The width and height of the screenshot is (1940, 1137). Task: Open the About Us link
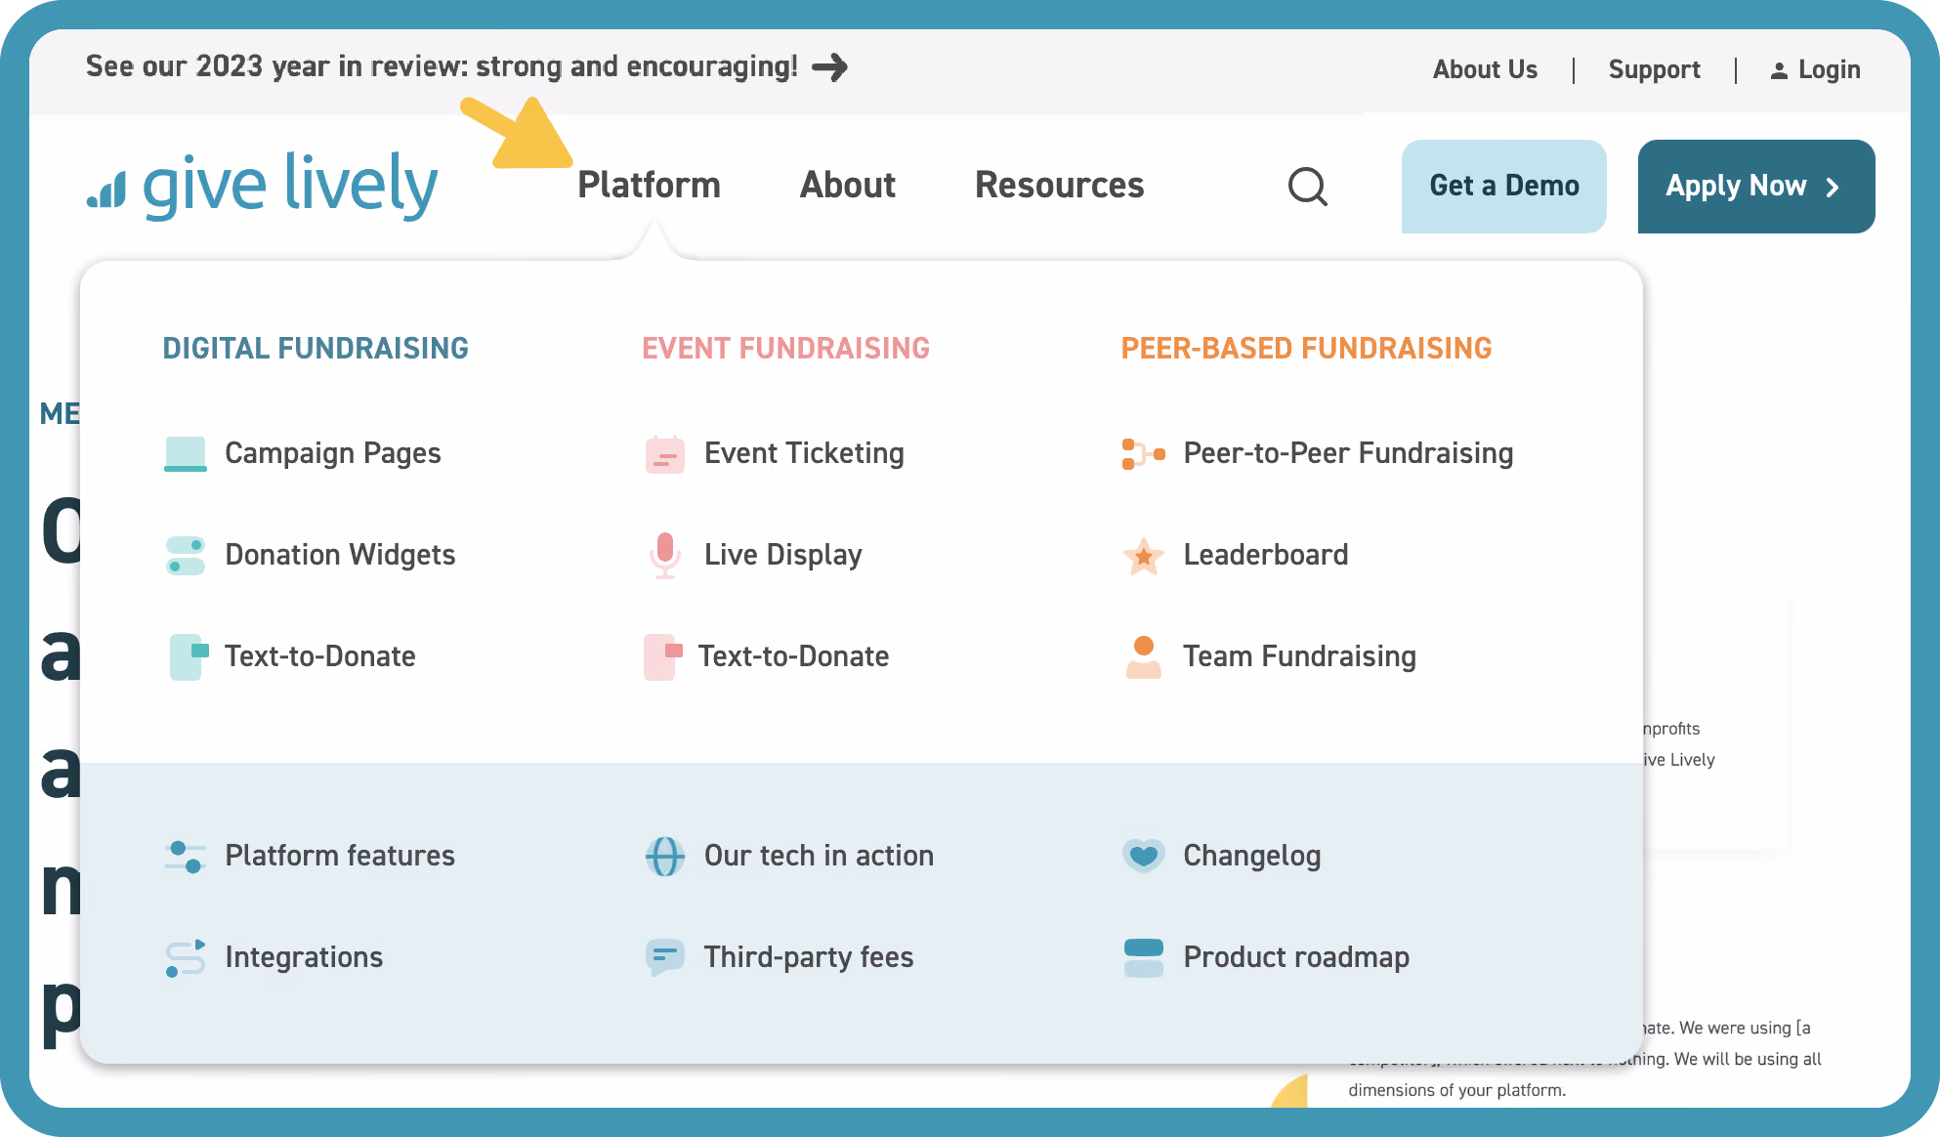(1485, 69)
